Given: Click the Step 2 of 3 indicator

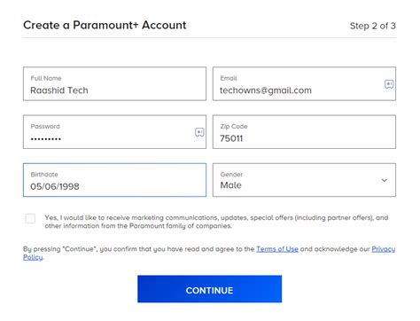Looking at the screenshot, I should pos(373,26).
